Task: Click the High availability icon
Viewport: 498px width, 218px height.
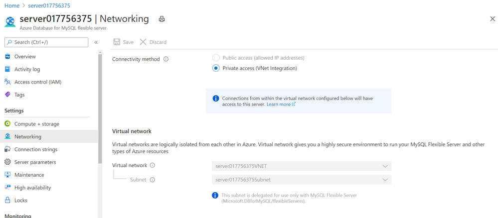Action: [7, 188]
